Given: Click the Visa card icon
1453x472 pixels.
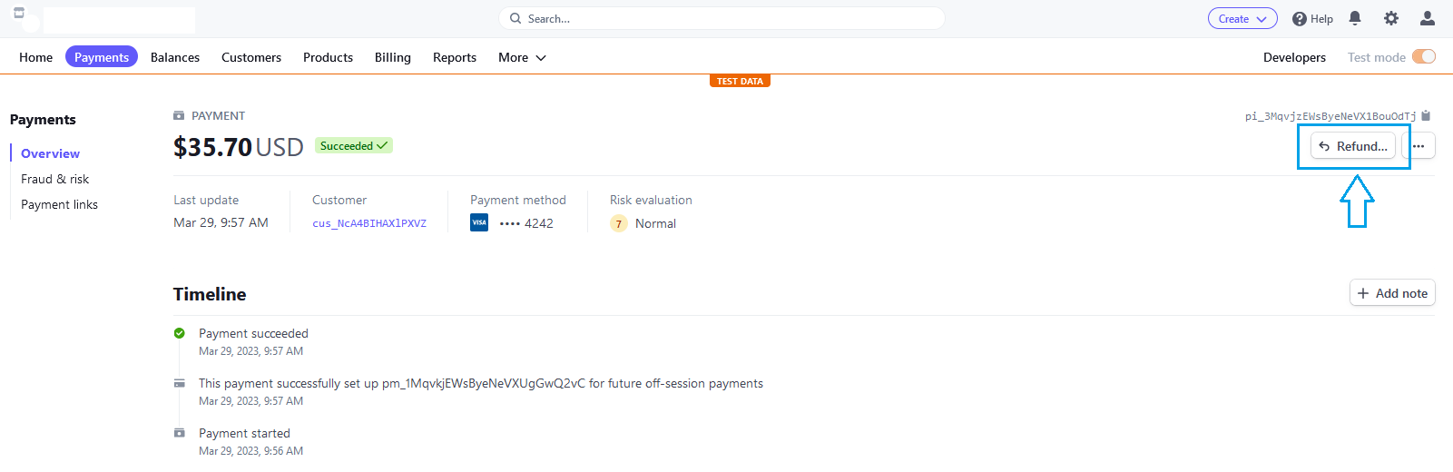Looking at the screenshot, I should (479, 222).
